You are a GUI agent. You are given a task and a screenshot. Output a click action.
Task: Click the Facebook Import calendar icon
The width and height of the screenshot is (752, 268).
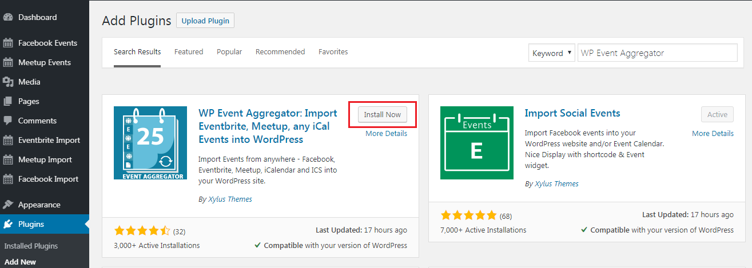(8, 179)
